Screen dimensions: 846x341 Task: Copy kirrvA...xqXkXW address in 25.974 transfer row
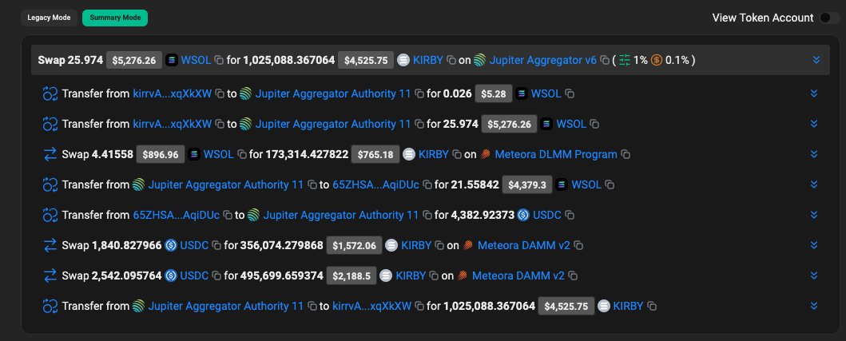(x=220, y=124)
